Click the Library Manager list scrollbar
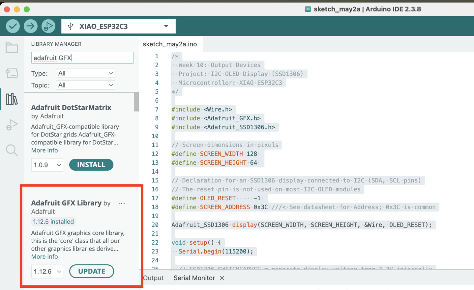The image size is (474, 290). (x=136, y=102)
